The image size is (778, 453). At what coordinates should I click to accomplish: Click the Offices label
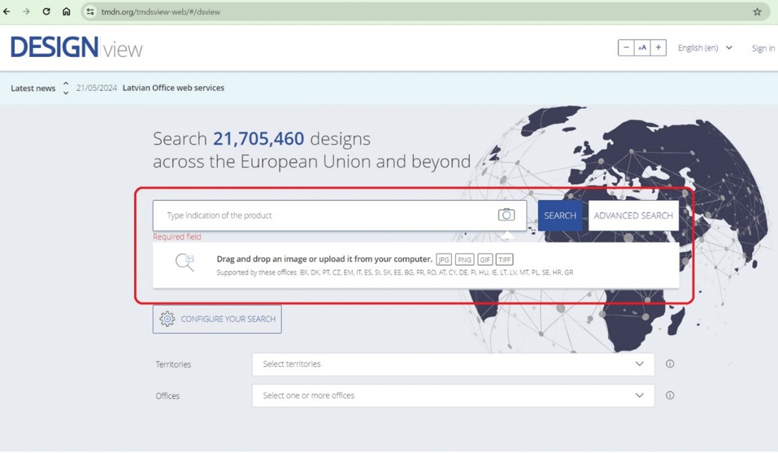click(168, 395)
